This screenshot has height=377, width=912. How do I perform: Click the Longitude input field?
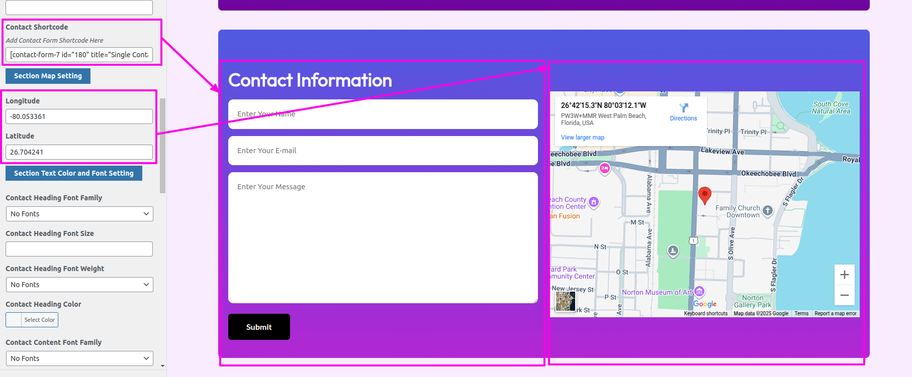click(79, 116)
